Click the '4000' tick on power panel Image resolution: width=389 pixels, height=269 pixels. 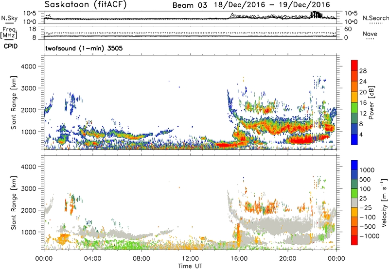28,67
